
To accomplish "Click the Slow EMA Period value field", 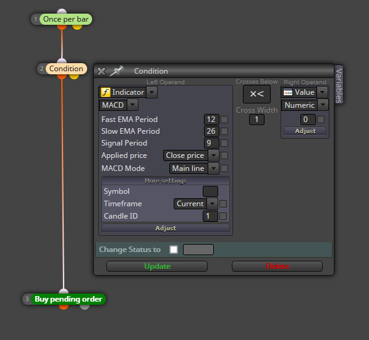I will [211, 131].
